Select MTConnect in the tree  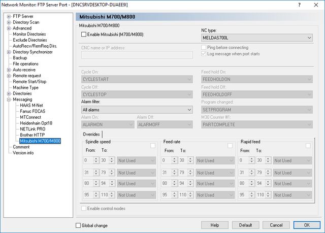[30, 117]
